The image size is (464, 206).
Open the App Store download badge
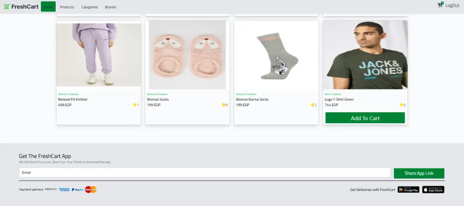pyautogui.click(x=433, y=190)
